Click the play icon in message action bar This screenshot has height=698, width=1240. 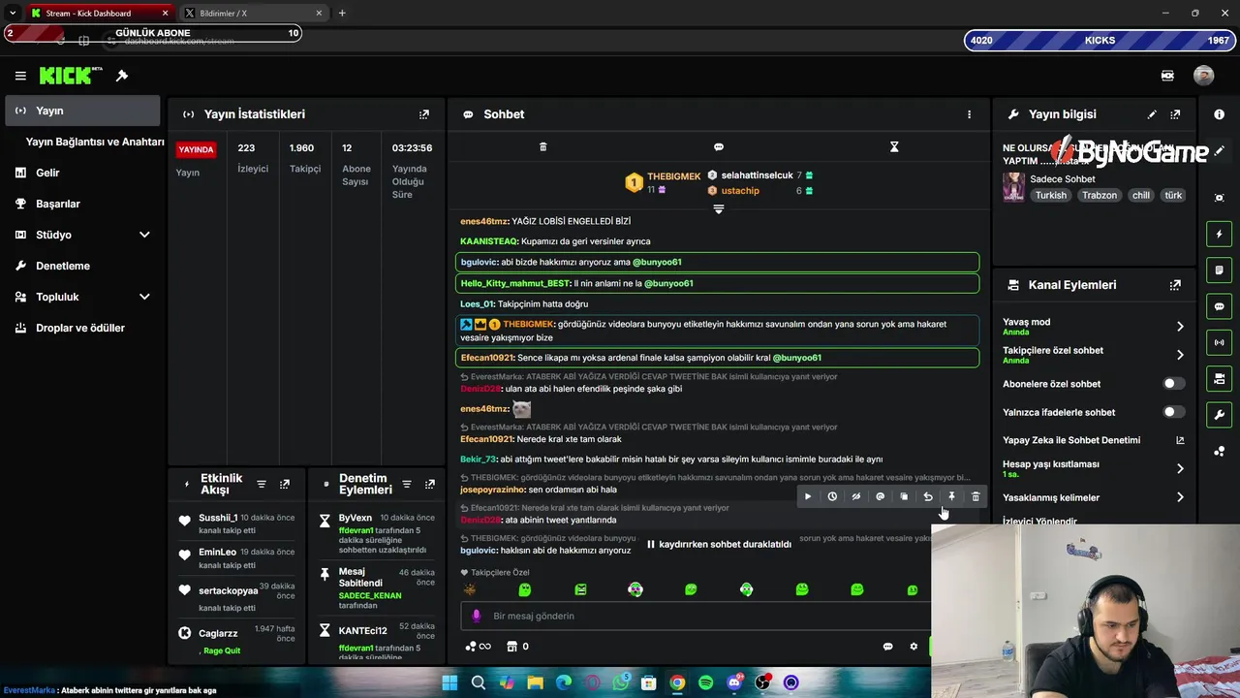point(808,496)
